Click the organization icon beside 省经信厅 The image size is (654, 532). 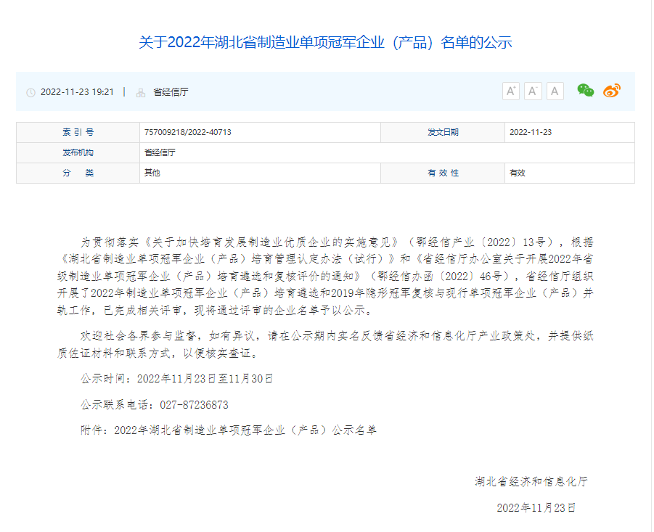141,92
